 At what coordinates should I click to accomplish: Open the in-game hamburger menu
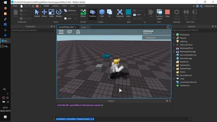click(x=61, y=32)
